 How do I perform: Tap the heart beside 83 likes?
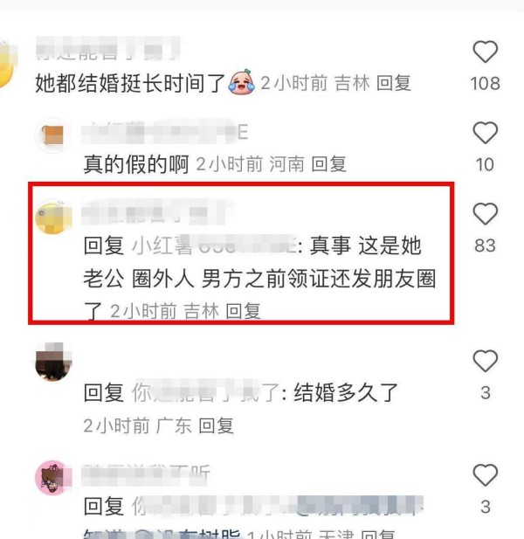pyautogui.click(x=486, y=214)
